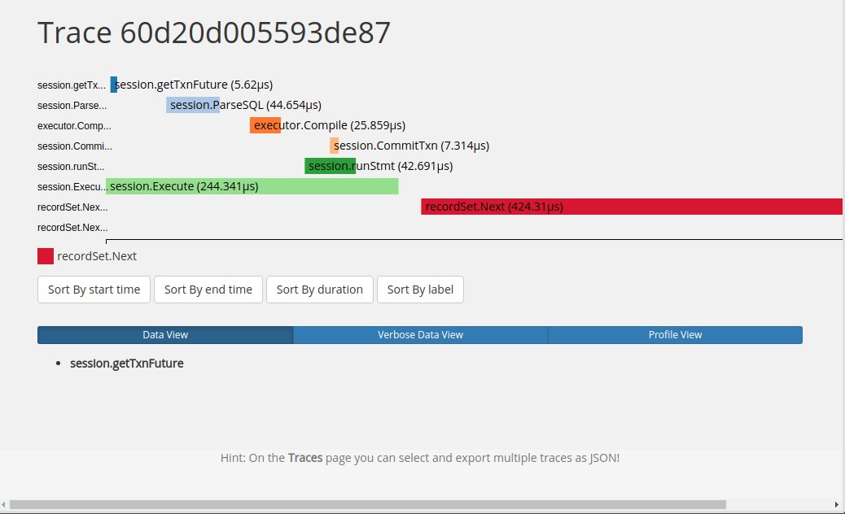Image resolution: width=845 pixels, height=514 pixels.
Task: Click the orange executor.Compile span
Action: (x=265, y=124)
